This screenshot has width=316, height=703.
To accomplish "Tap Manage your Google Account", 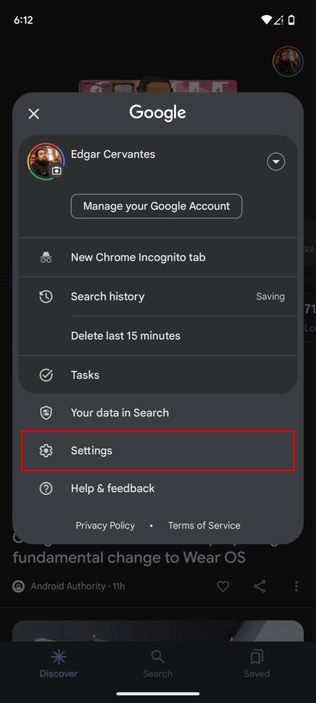I will click(156, 206).
